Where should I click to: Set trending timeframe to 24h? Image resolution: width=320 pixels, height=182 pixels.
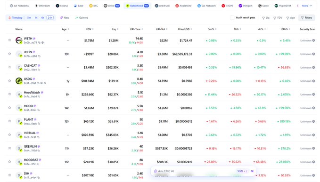coord(50,18)
